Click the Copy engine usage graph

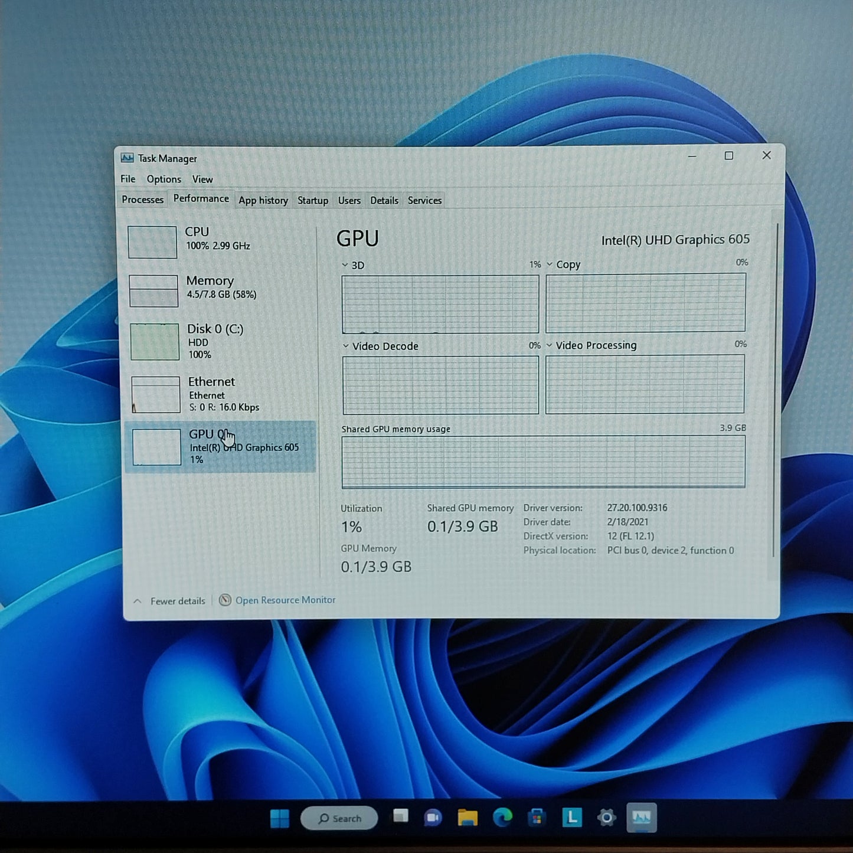[646, 302]
